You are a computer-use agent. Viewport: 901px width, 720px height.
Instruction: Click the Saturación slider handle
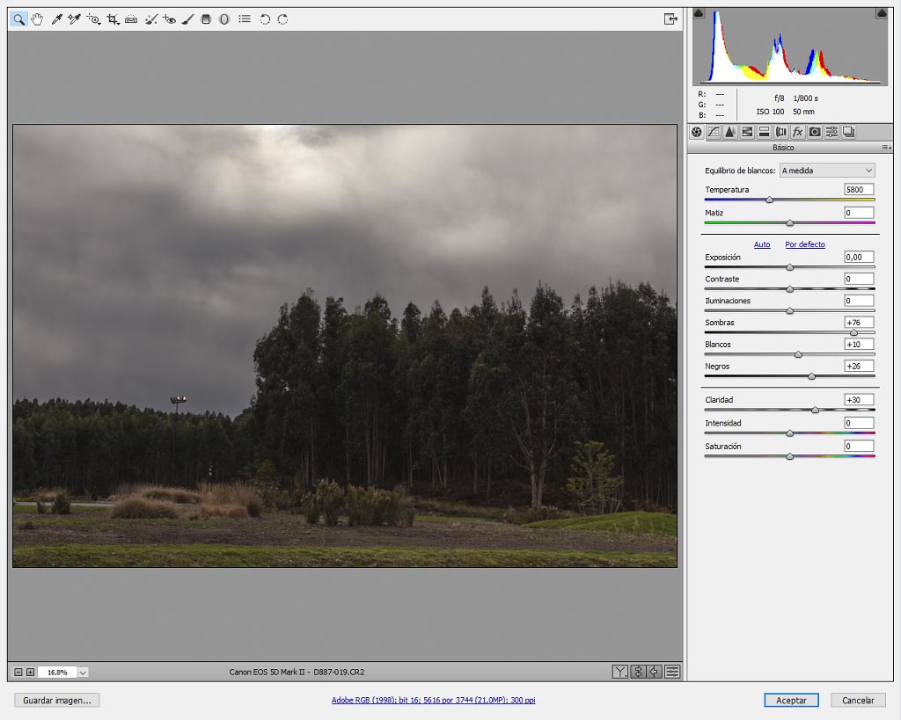tap(789, 456)
